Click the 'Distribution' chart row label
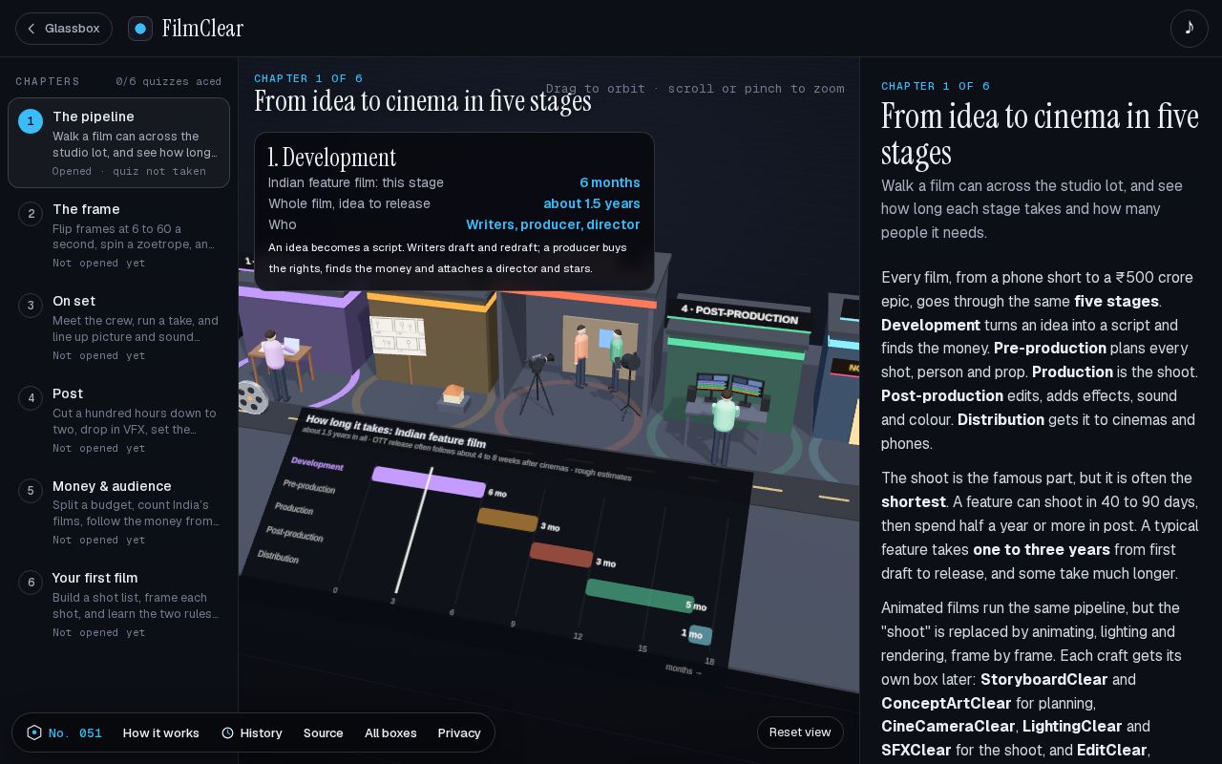This screenshot has height=764, width=1222. point(278,556)
